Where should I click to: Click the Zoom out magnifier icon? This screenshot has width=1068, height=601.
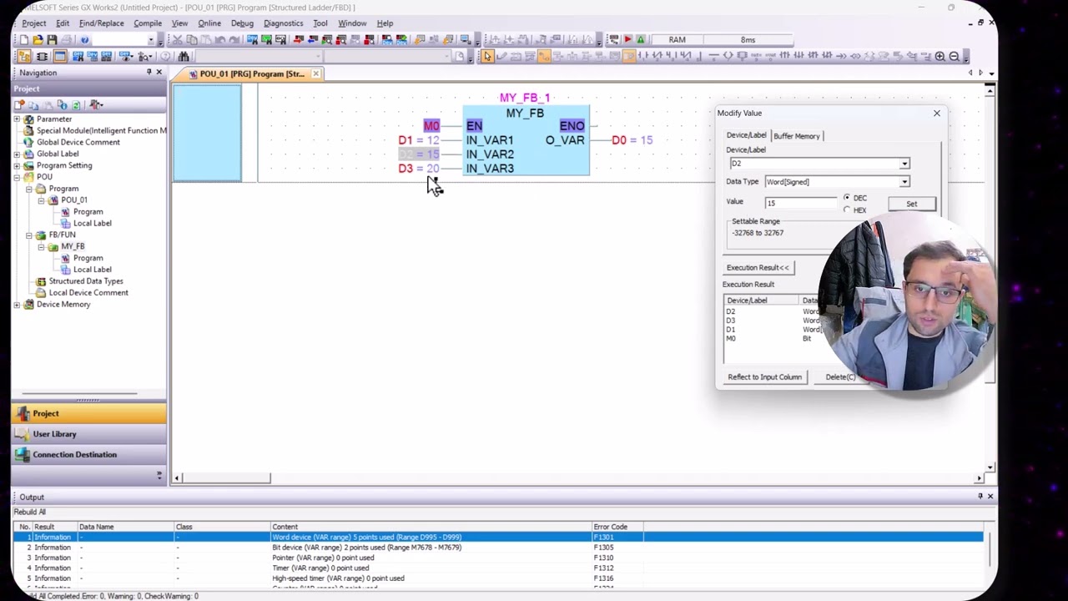955,57
